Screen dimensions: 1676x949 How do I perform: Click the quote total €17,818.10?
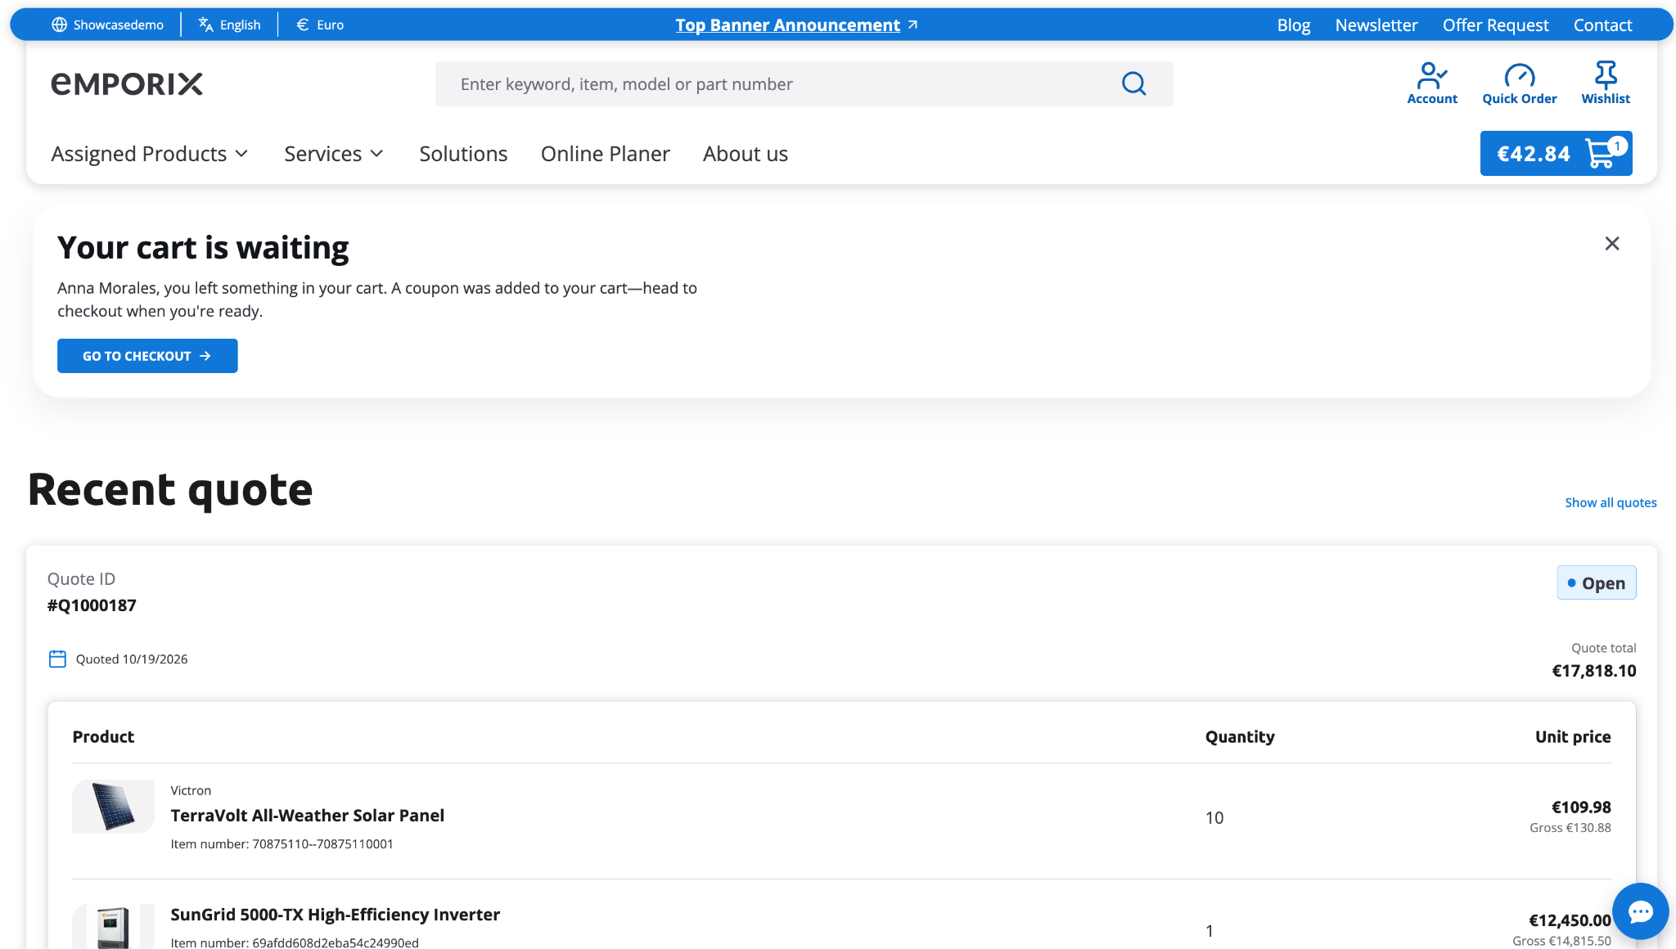coord(1593,670)
